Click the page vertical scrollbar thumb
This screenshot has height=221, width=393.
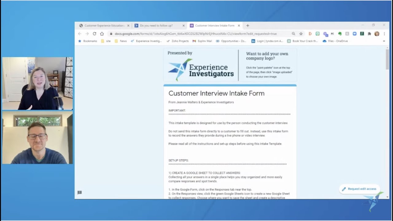[x=387, y=59]
